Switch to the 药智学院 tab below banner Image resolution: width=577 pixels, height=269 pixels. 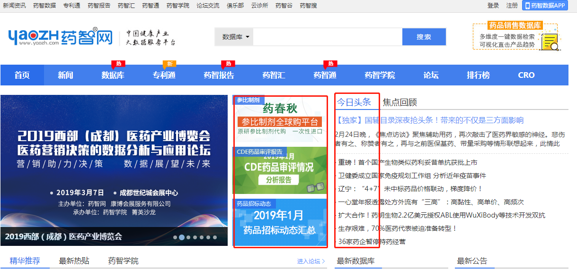[x=124, y=261]
